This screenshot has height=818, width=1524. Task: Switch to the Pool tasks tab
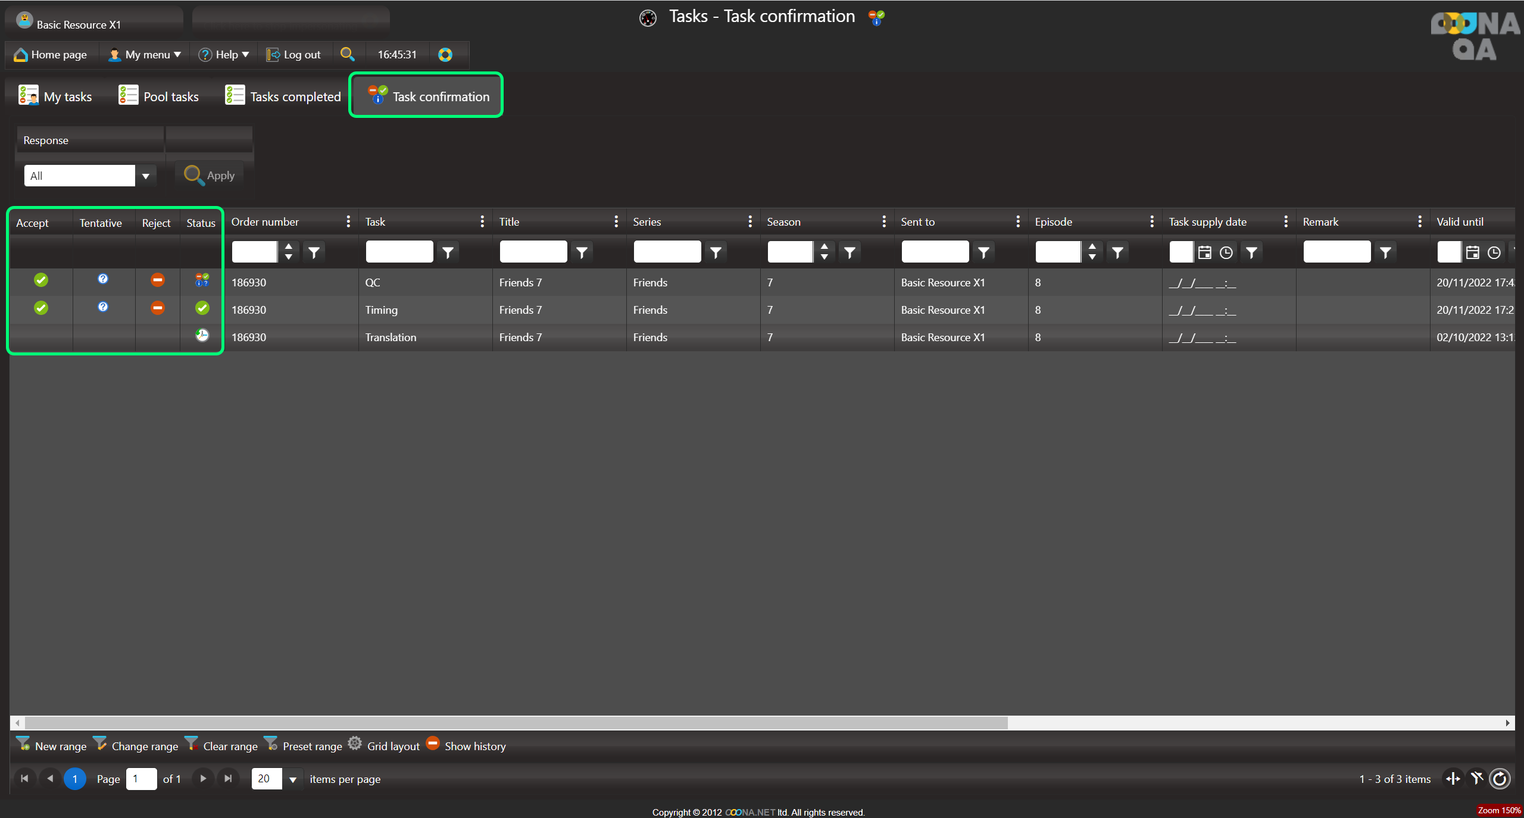159,96
